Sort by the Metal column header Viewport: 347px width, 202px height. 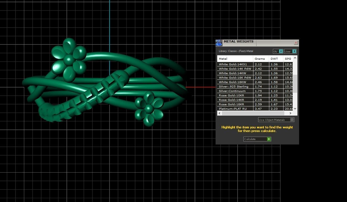(x=235, y=59)
